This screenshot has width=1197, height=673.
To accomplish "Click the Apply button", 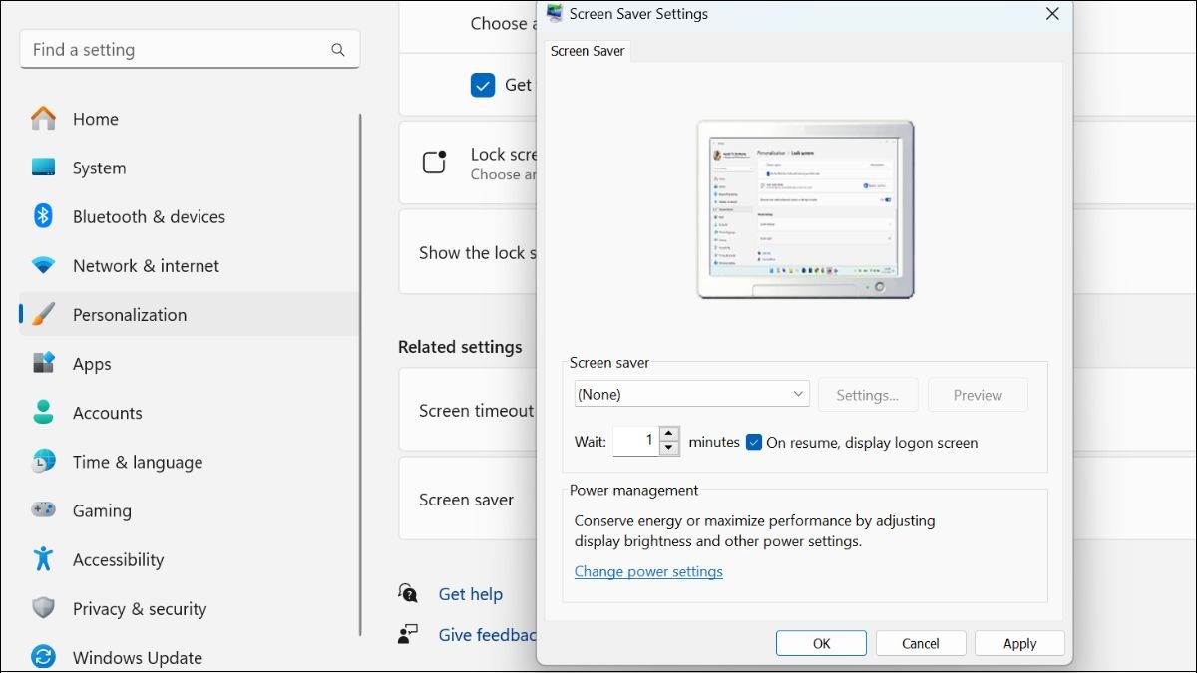I will tap(1019, 643).
